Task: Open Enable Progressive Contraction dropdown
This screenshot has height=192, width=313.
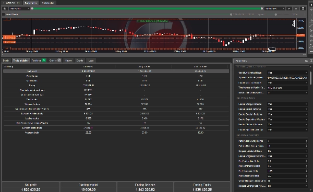Action: (x=287, y=156)
